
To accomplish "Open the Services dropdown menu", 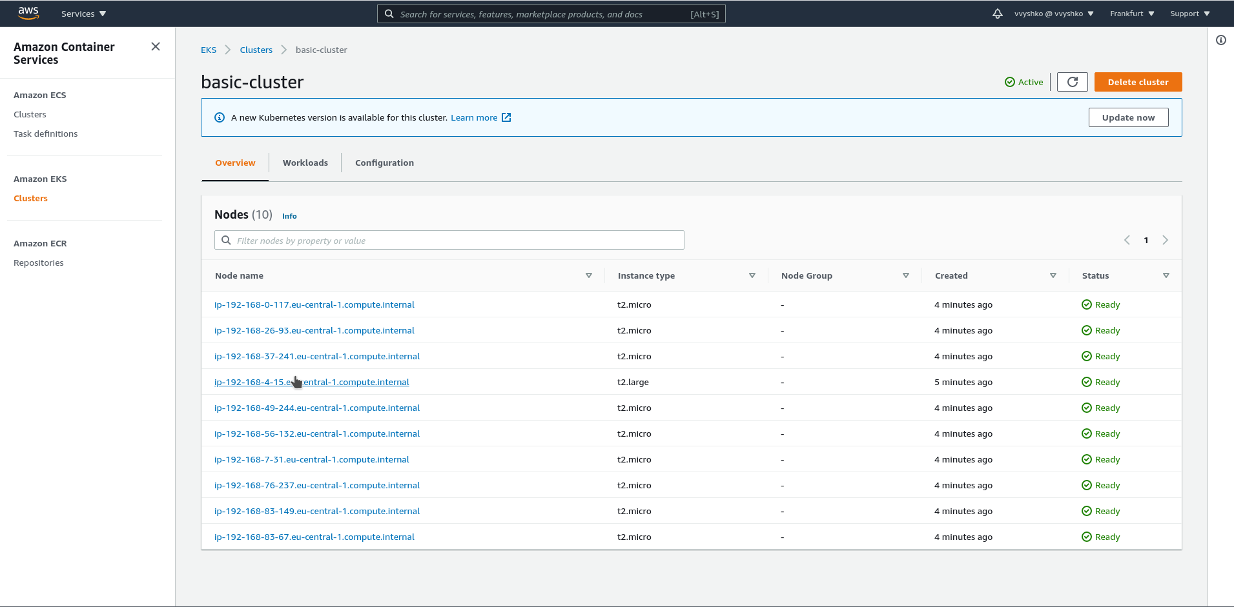I will pyautogui.click(x=84, y=14).
